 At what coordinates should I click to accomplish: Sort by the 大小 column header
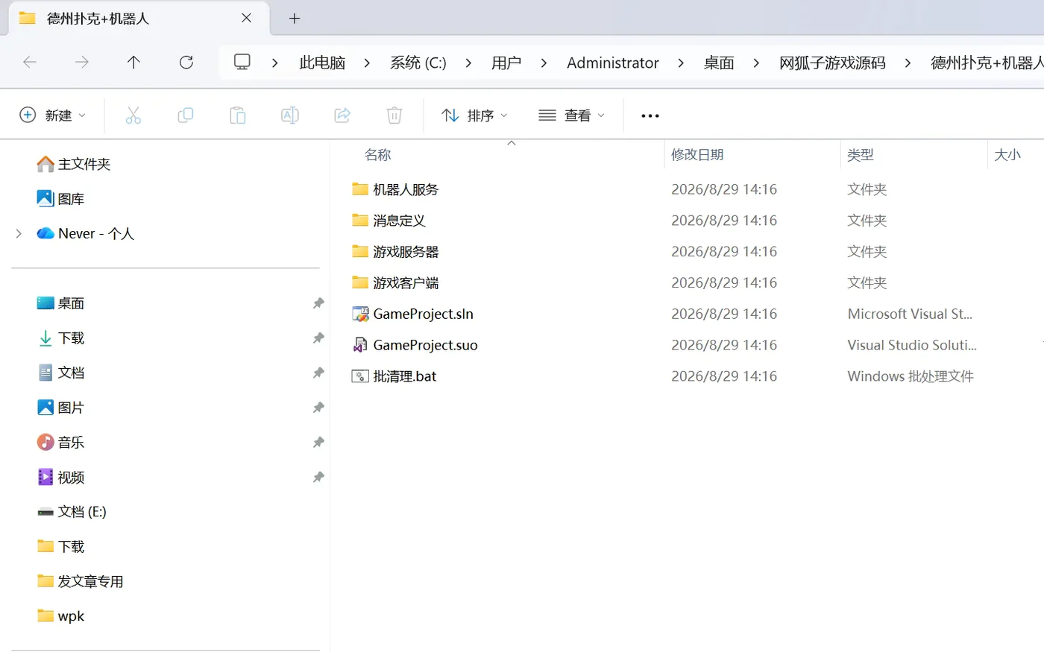coord(1007,155)
